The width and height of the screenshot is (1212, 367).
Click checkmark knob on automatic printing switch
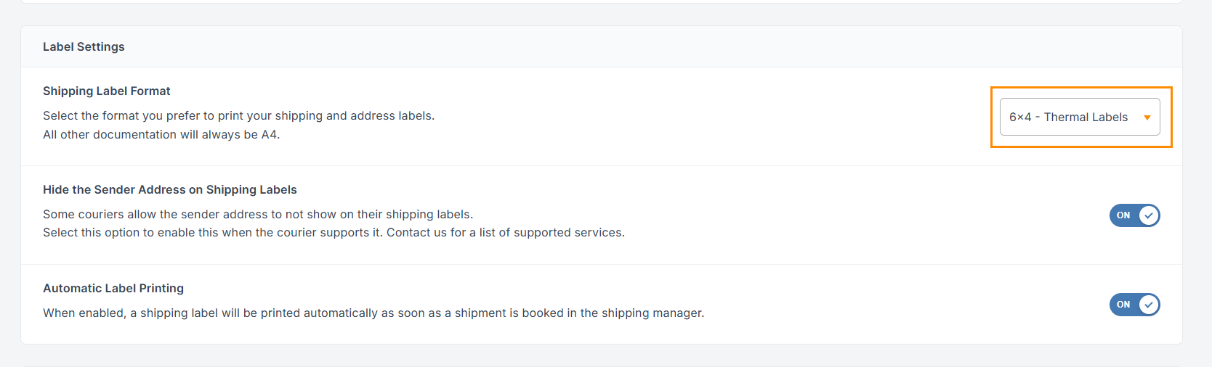[1149, 305]
